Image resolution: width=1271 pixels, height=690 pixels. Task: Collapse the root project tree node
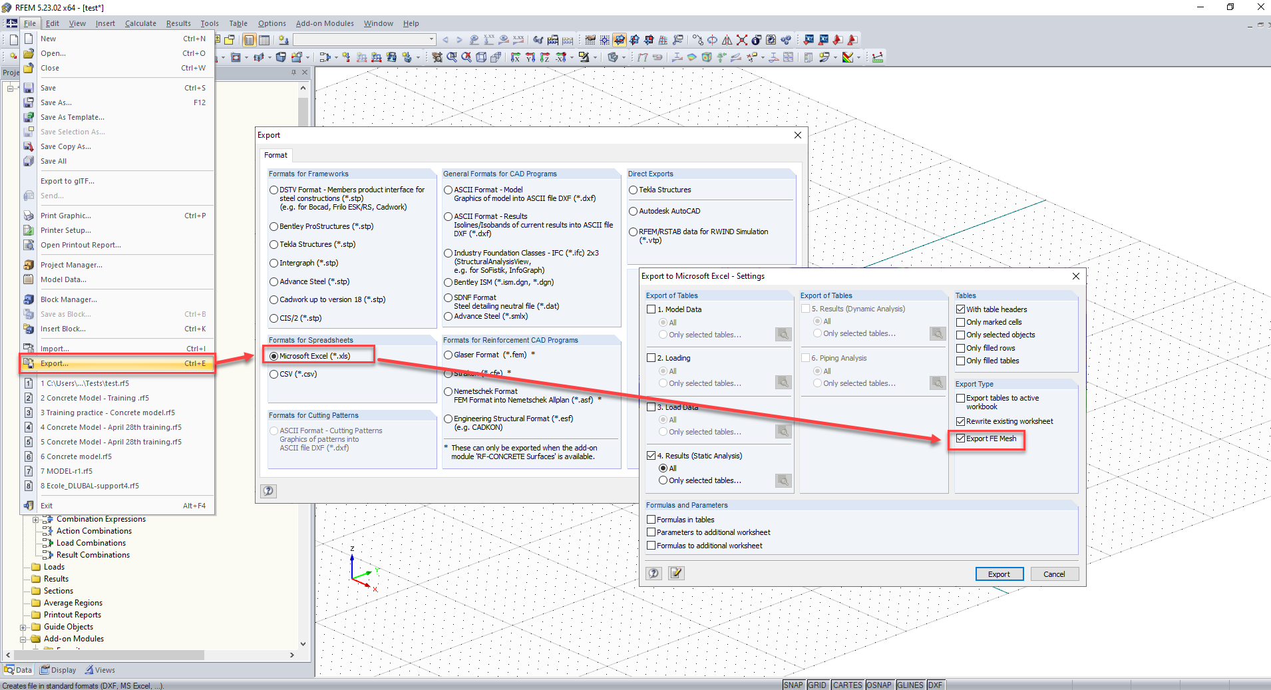click(11, 88)
